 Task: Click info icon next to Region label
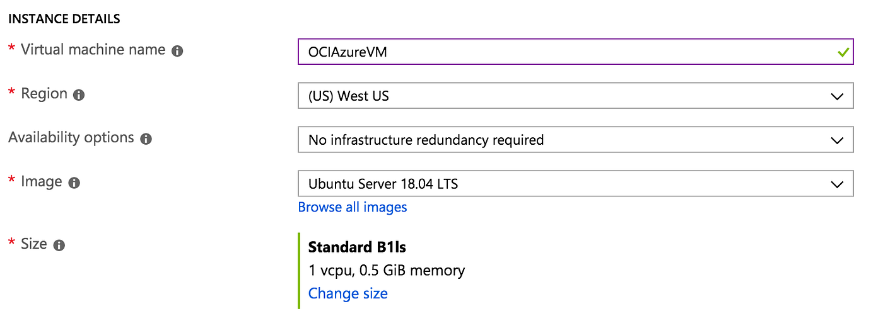[78, 95]
